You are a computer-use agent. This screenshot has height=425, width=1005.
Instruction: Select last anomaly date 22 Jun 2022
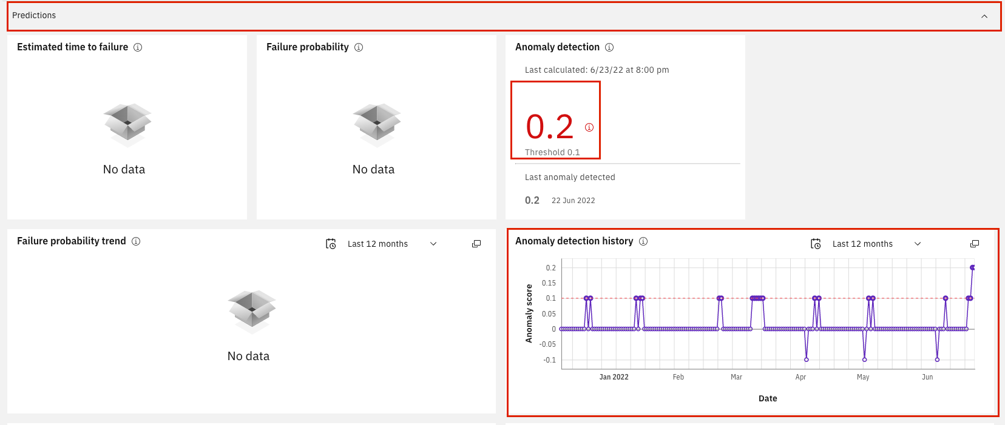(573, 201)
